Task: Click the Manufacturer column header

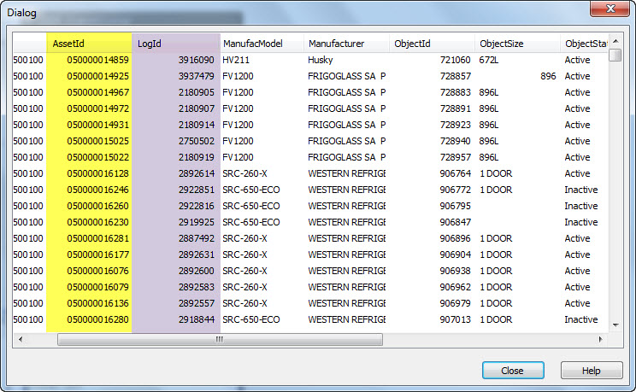Action: point(346,44)
